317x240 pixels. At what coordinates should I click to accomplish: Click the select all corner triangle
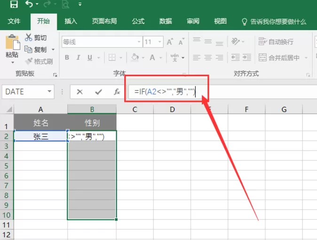[9, 110]
